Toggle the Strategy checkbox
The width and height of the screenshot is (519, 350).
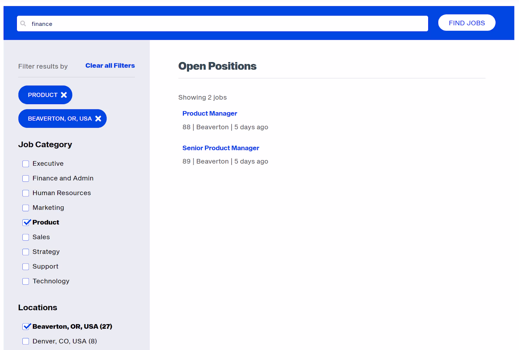coord(26,252)
